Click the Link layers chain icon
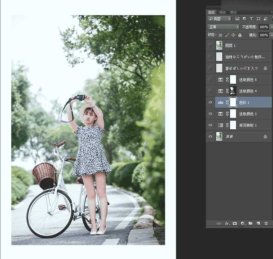 pyautogui.click(x=219, y=223)
